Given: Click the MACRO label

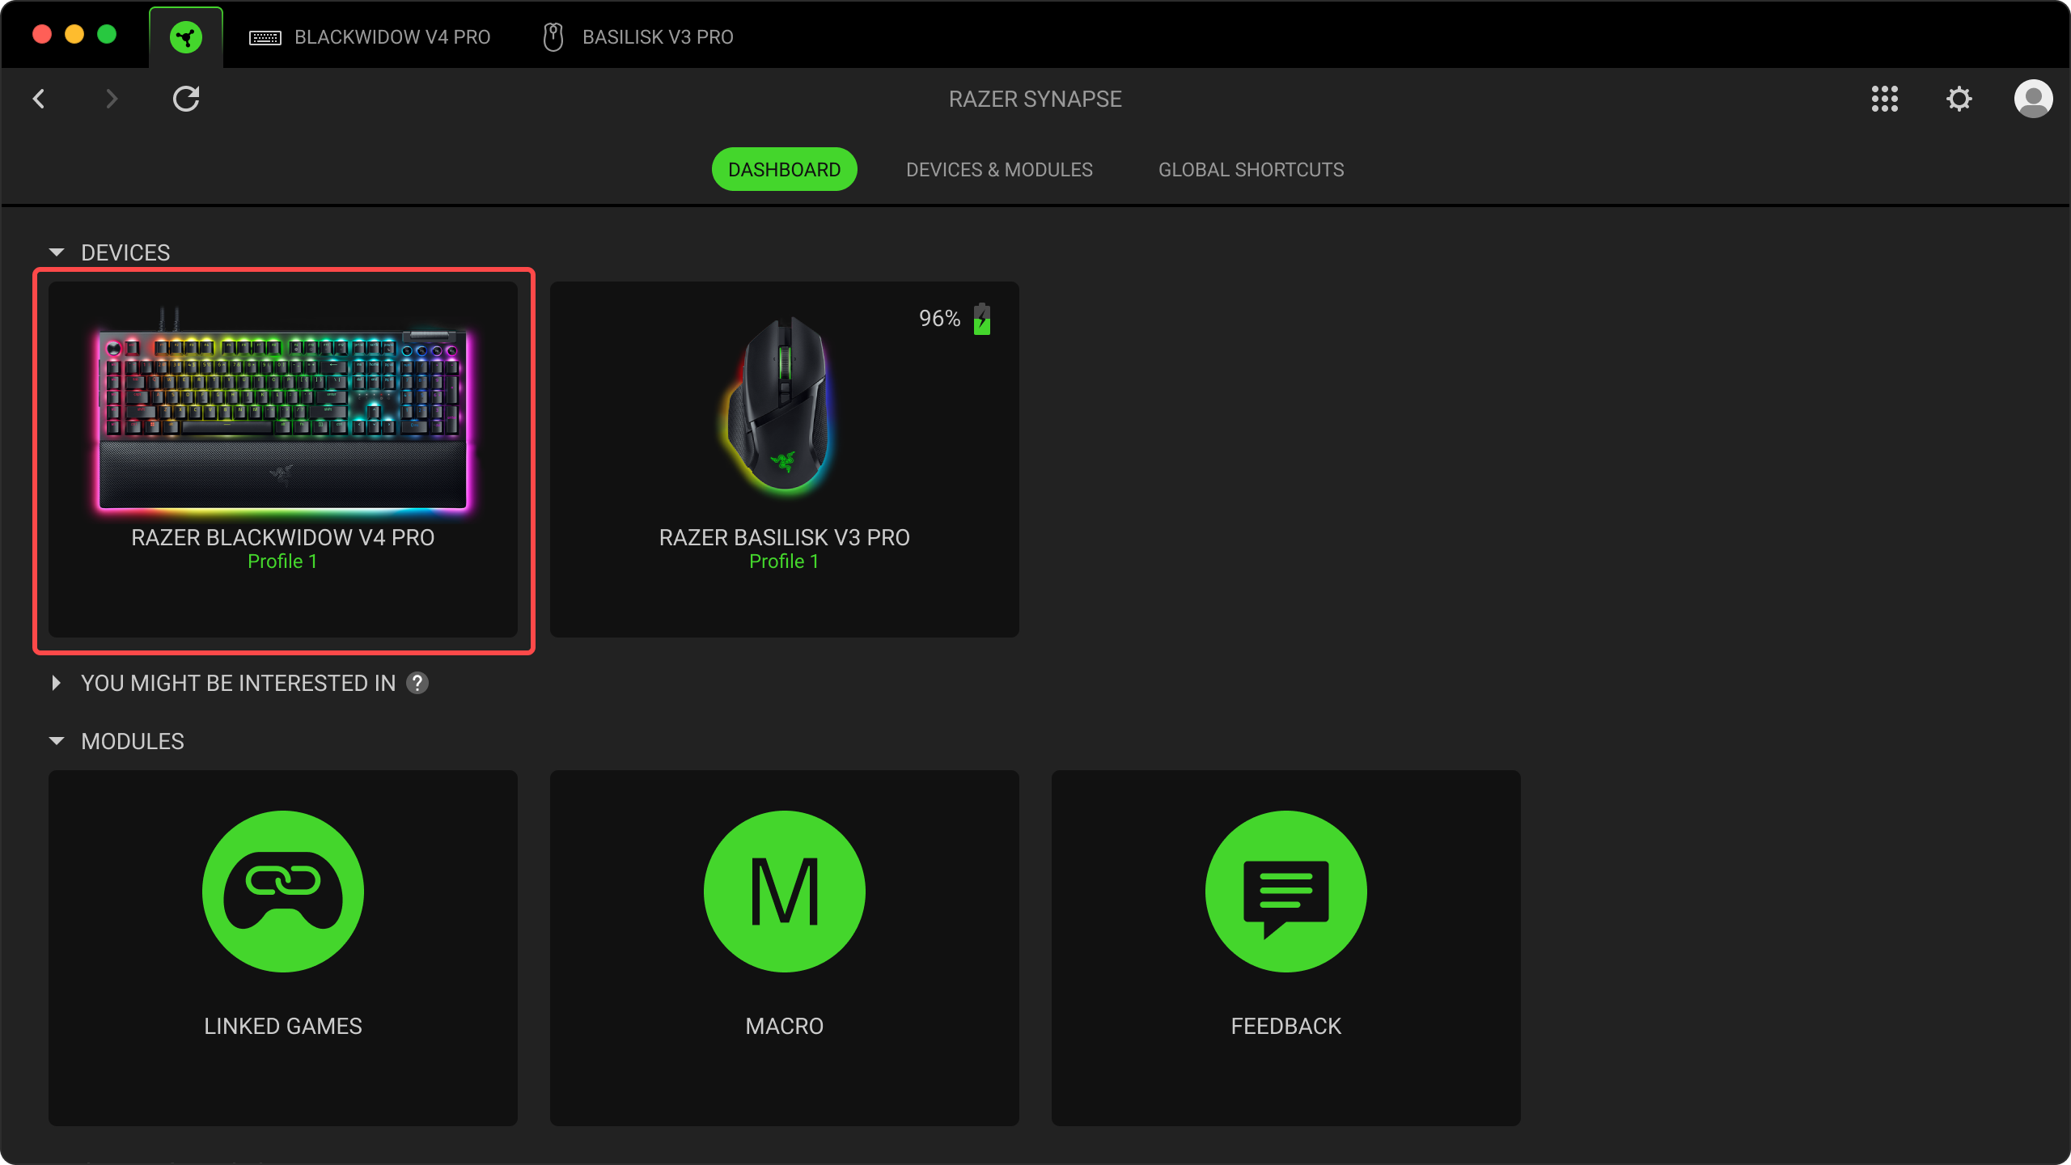Looking at the screenshot, I should (784, 1026).
